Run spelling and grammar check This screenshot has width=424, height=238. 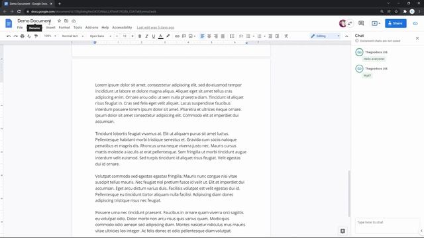click(x=29, y=36)
